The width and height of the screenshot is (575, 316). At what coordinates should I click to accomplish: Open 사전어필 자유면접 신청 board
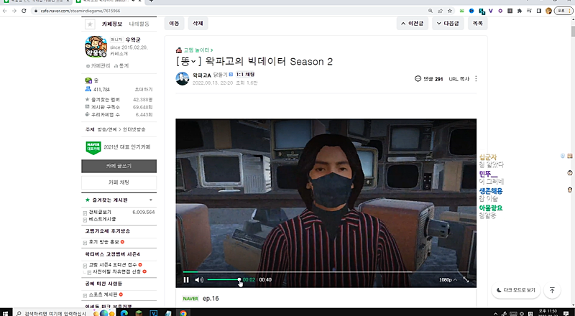pyautogui.click(x=116, y=271)
